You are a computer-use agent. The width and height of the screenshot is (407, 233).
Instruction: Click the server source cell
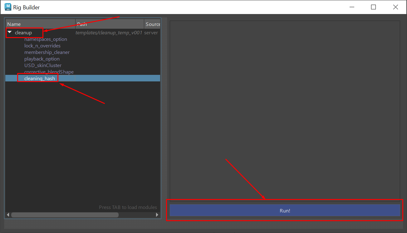pyautogui.click(x=151, y=33)
